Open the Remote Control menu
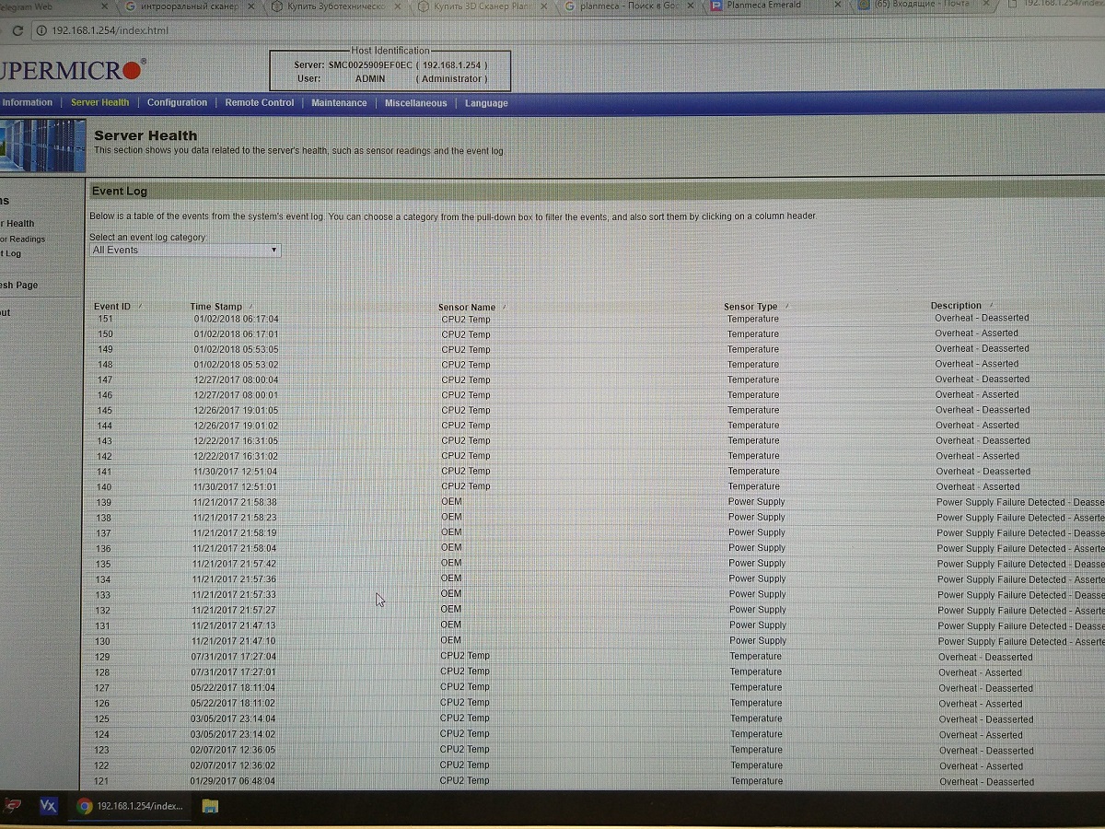The width and height of the screenshot is (1105, 829). [x=260, y=103]
